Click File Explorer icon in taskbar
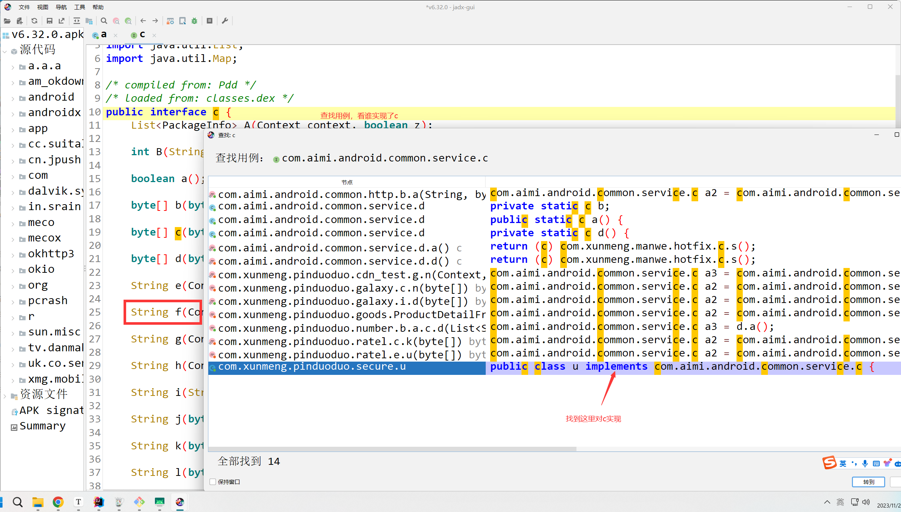Image resolution: width=901 pixels, height=512 pixels. [x=38, y=502]
